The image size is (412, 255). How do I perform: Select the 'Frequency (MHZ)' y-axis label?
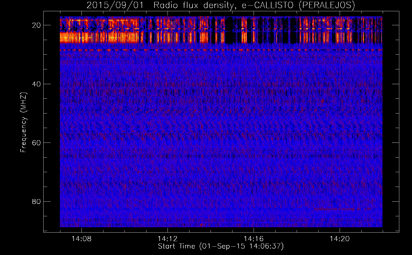(x=23, y=122)
